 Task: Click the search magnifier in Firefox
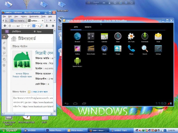41,26
